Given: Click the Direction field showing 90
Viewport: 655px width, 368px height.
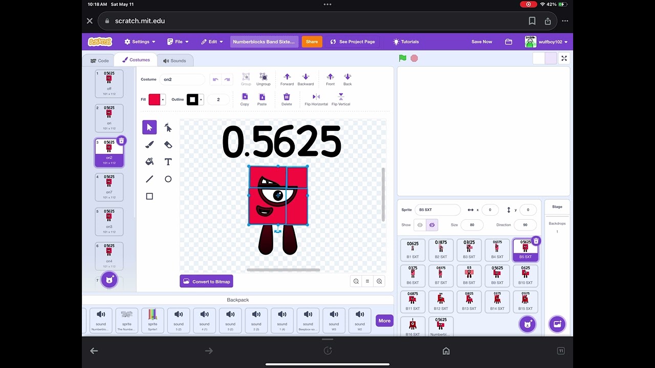Looking at the screenshot, I should 525,225.
